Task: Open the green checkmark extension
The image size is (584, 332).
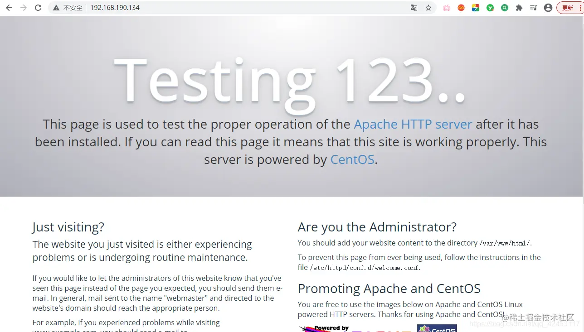Action: point(490,8)
